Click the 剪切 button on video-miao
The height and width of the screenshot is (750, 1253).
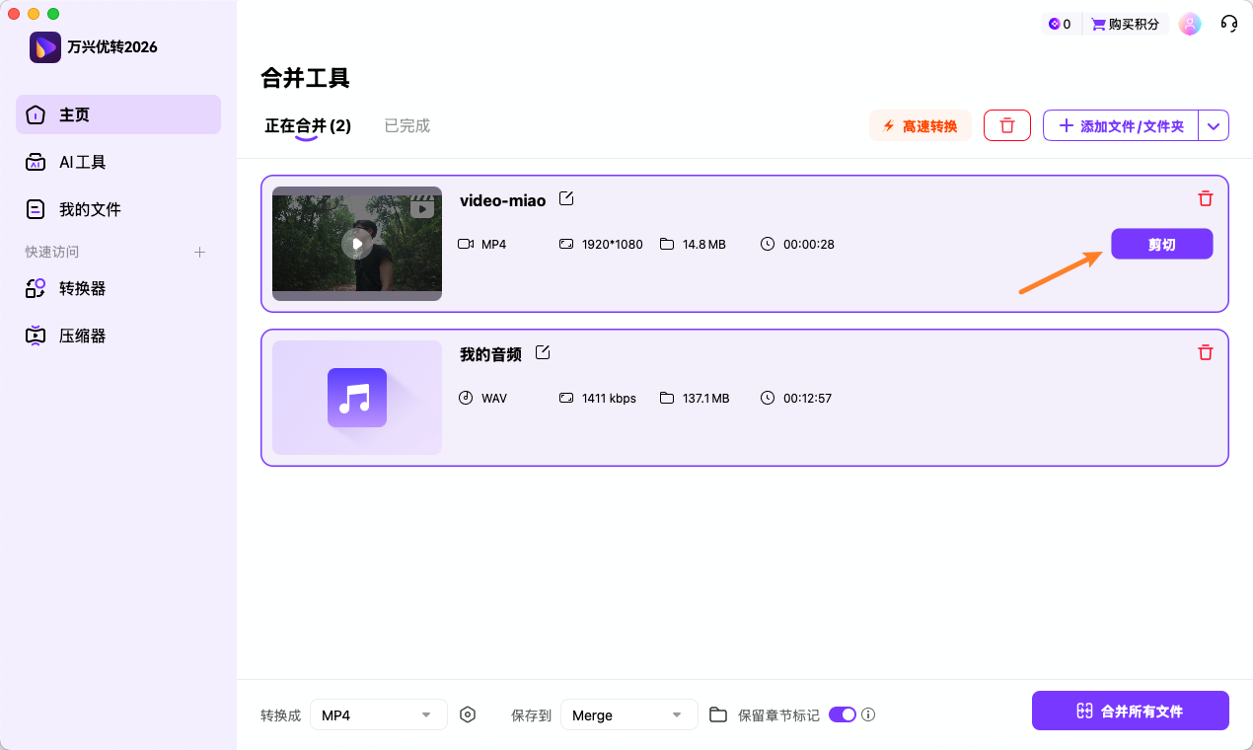[x=1161, y=244]
